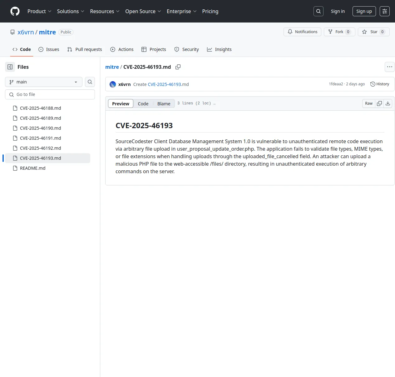Open the Product menu

[x=39, y=11]
